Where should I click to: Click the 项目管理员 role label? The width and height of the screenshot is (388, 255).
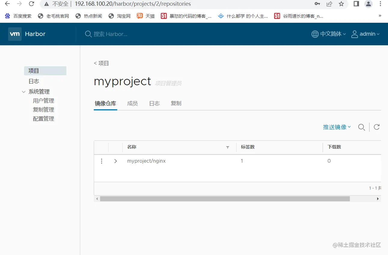[168, 83]
